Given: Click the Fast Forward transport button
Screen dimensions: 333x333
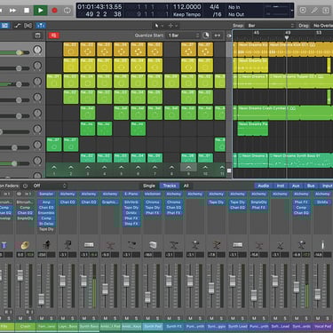Looking at the screenshot, I should [x=12, y=11].
